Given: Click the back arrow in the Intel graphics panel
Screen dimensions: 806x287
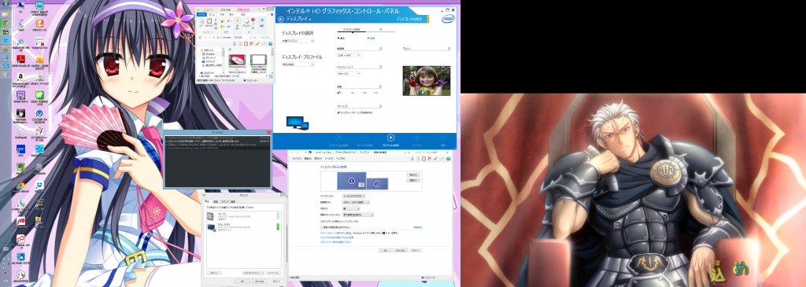Looking at the screenshot, I should coord(281,19).
